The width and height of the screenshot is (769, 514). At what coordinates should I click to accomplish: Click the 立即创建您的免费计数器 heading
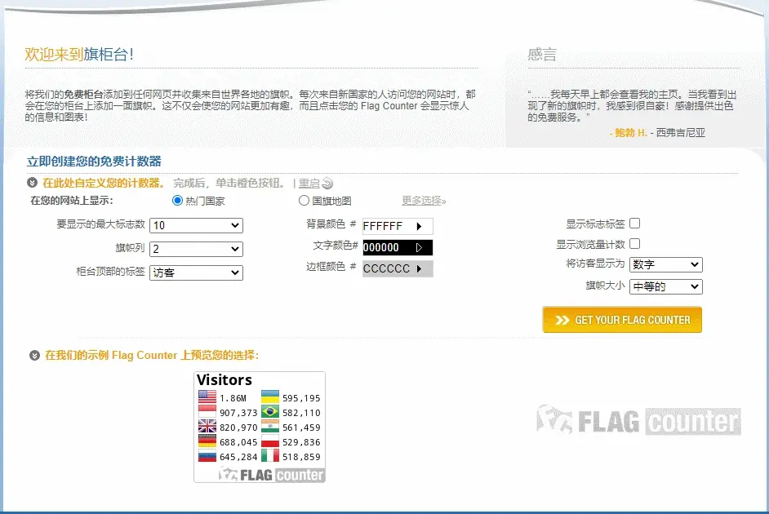[94, 162]
